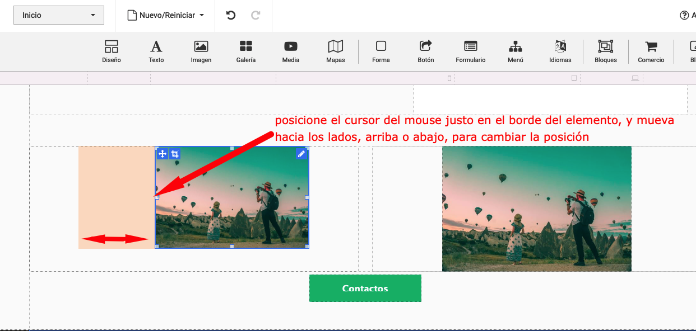696x331 pixels.
Task: Switch to the phone viewport icon
Action: pos(449,78)
